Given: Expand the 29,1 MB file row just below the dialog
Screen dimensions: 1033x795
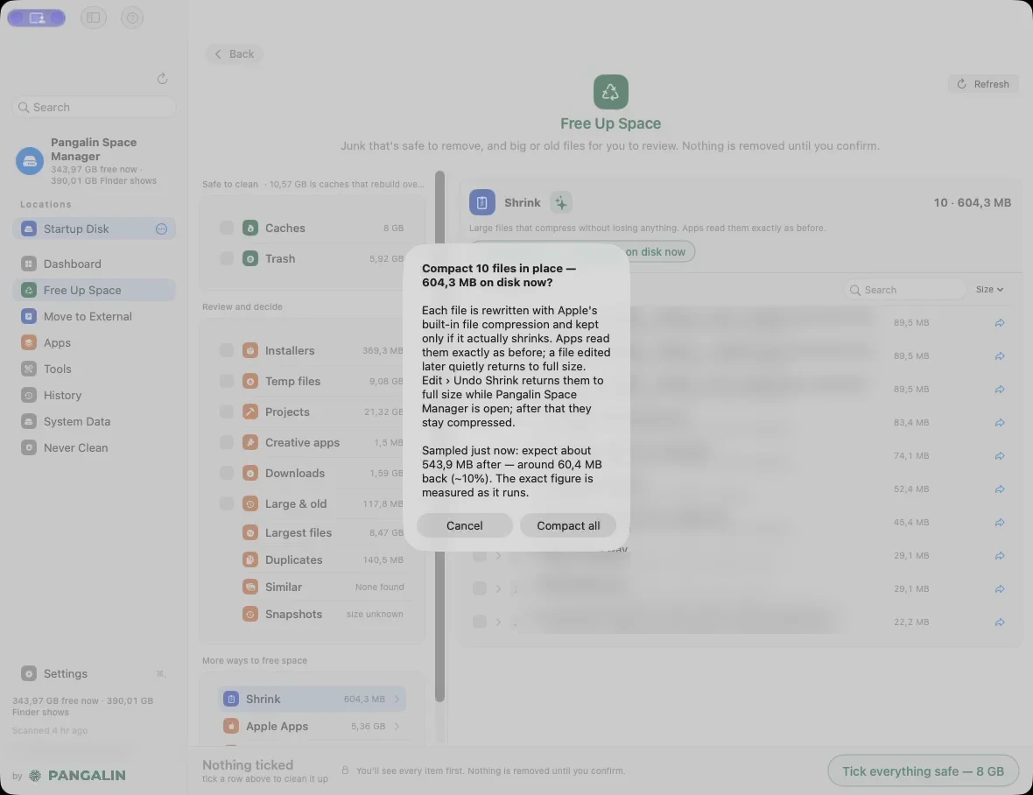Looking at the screenshot, I should pos(499,555).
